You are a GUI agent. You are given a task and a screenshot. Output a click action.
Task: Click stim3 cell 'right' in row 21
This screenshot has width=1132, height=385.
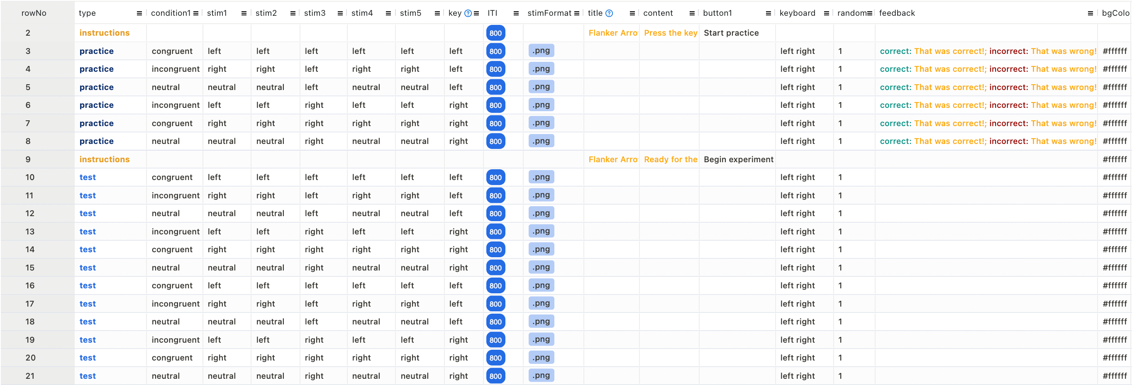click(x=323, y=376)
